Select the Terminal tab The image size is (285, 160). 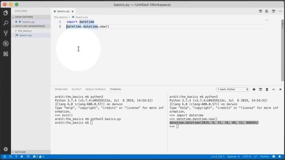coord(116,89)
